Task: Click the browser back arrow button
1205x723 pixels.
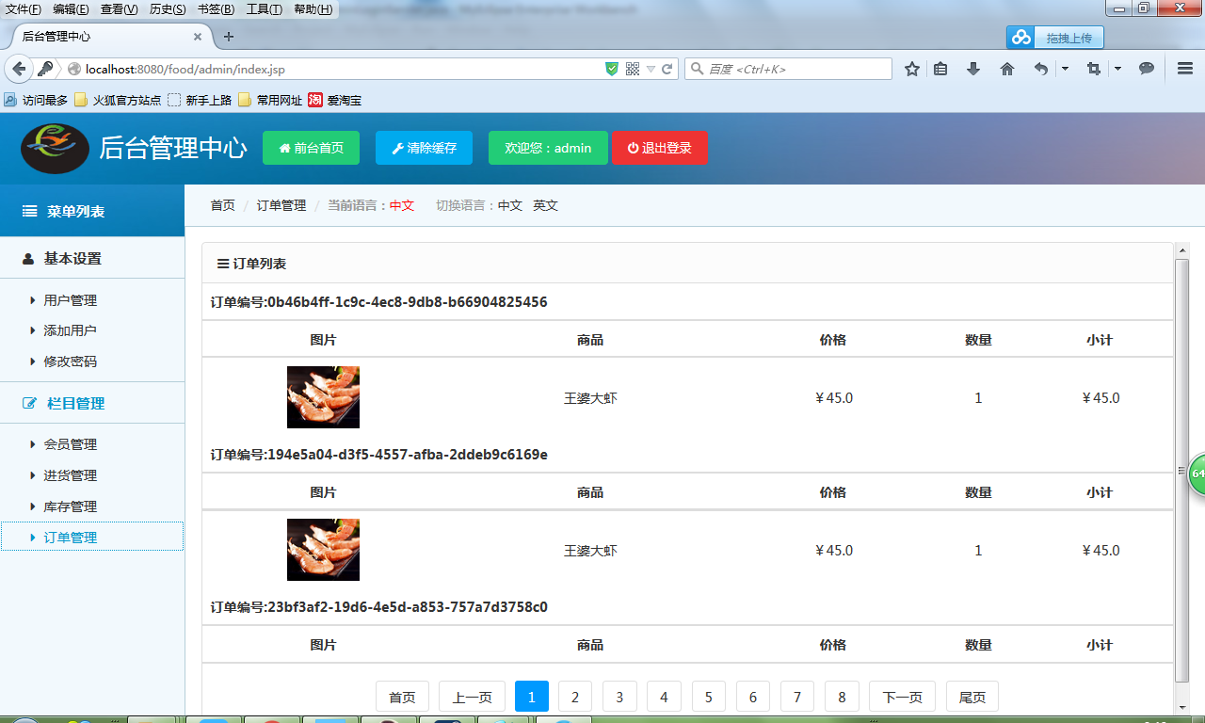Action: (x=19, y=69)
